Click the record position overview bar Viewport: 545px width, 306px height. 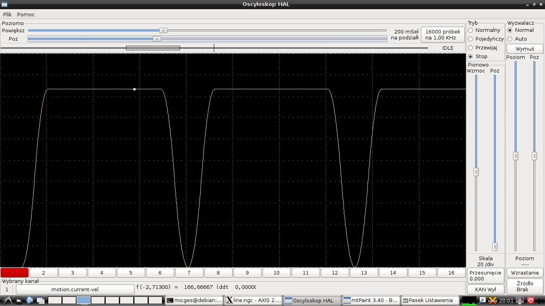click(x=214, y=48)
